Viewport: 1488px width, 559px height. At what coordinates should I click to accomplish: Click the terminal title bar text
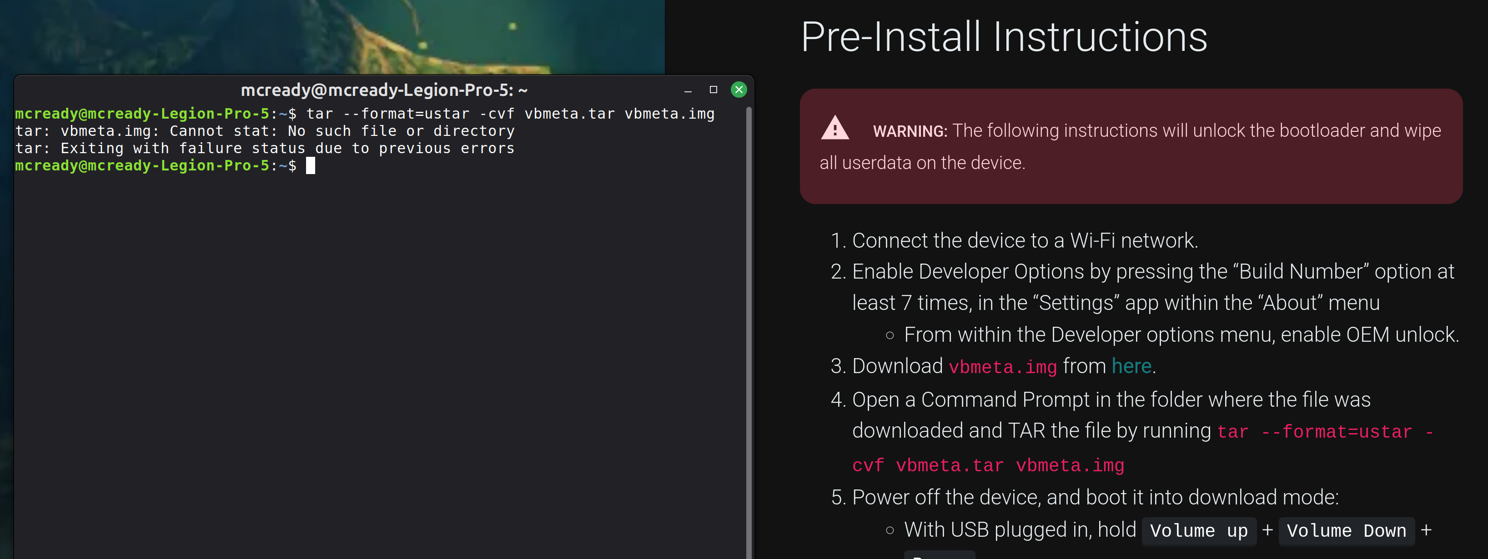[x=383, y=90]
